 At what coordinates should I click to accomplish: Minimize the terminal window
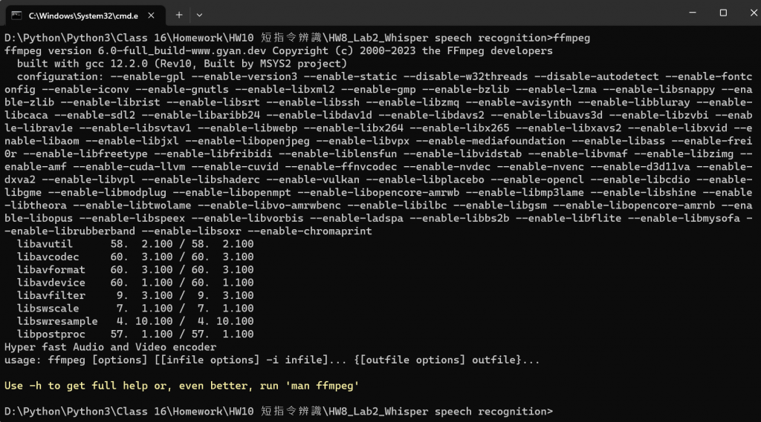(693, 13)
